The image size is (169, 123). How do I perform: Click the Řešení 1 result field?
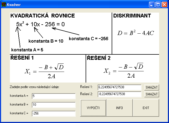point(119,87)
